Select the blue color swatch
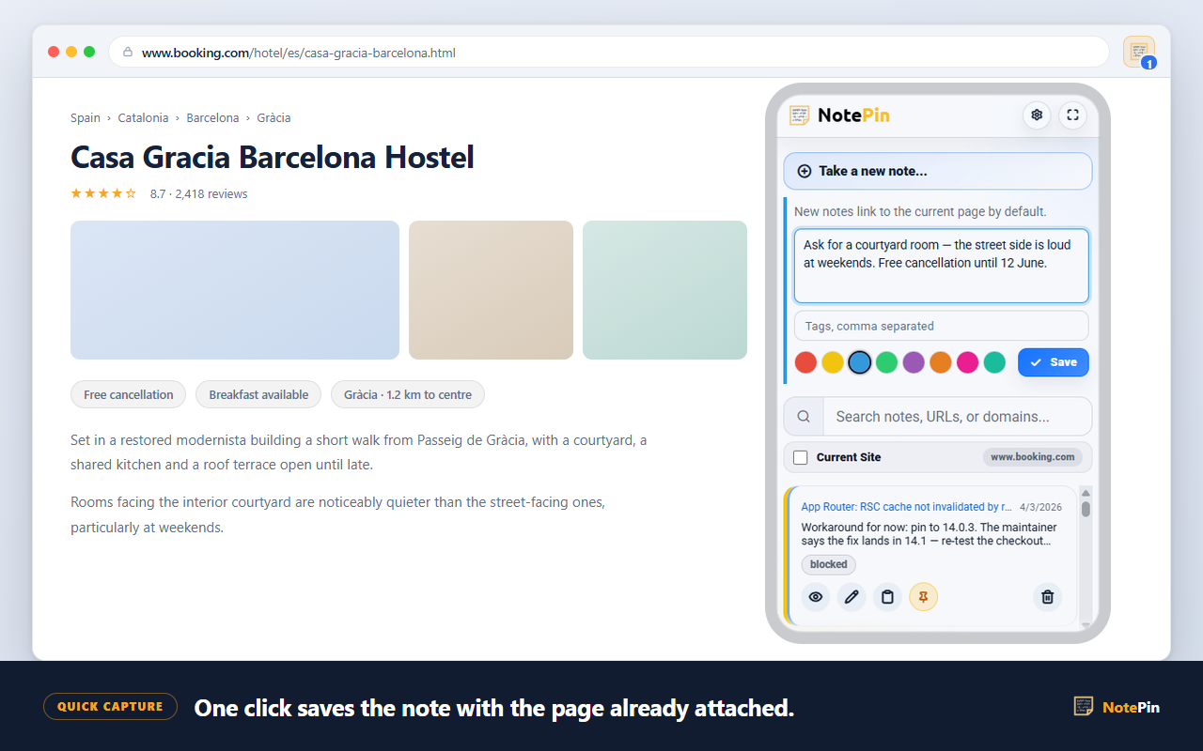This screenshot has width=1203, height=751. (x=859, y=362)
